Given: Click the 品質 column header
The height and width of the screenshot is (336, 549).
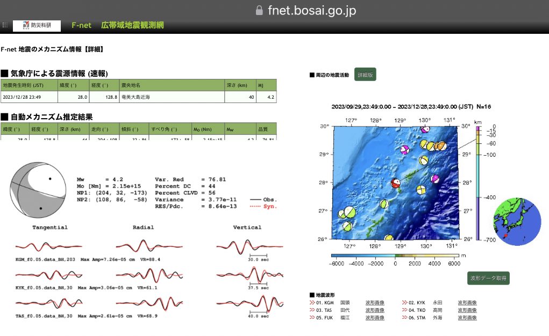Looking at the screenshot, I should pos(267,129).
